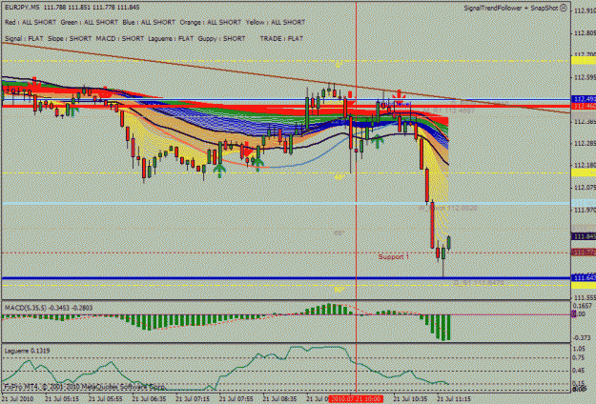Click the smiley icon beside SignalTrendFollower + SnapShot

564,8
